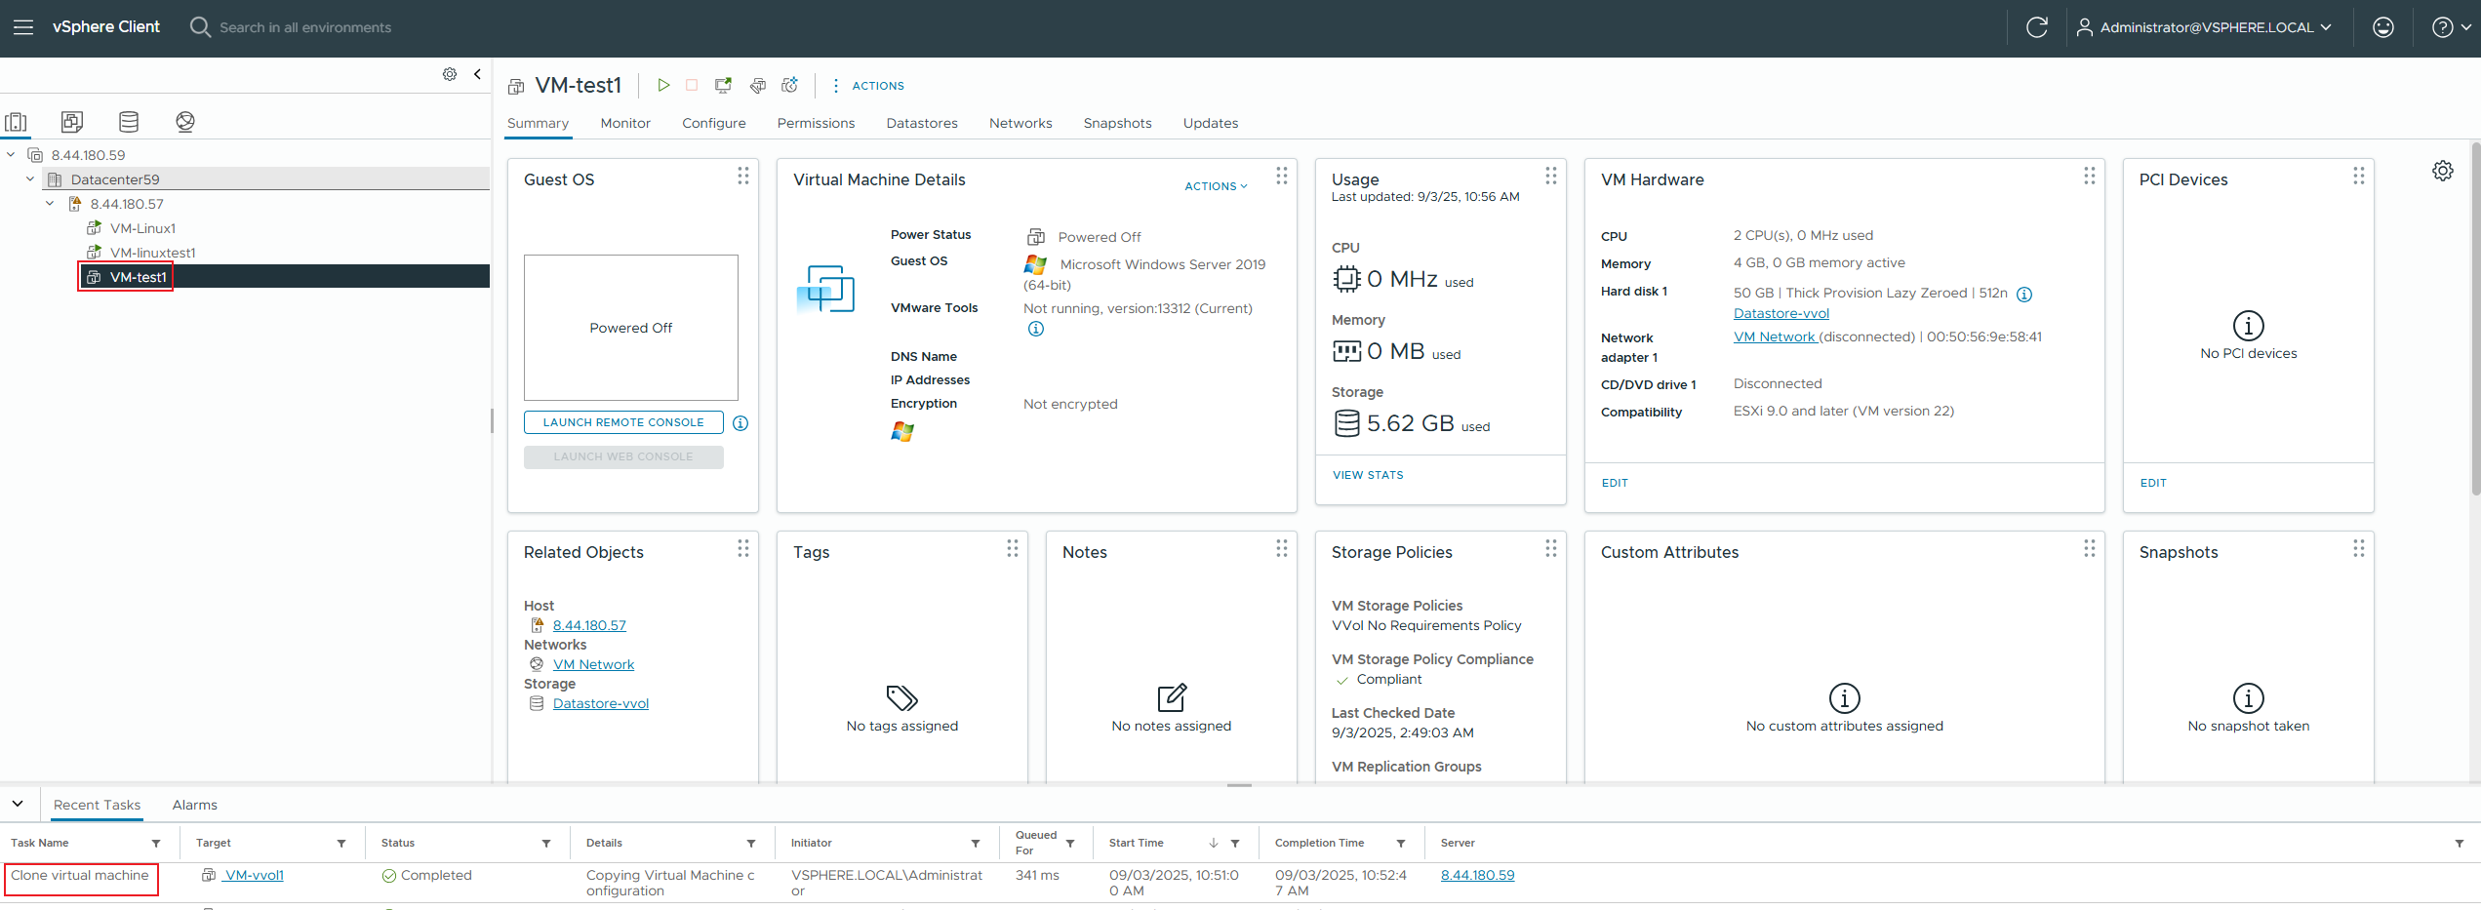
Task: Click the VM Hardware card drag handle
Action: (2090, 175)
